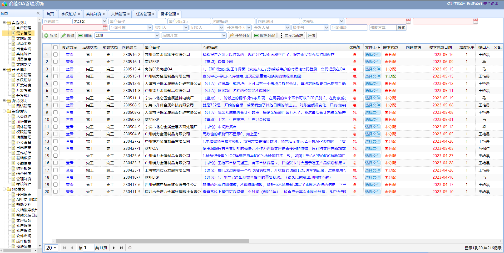Click the 问题编号 input field
The width and height of the screenshot is (504, 253).
click(57, 21)
